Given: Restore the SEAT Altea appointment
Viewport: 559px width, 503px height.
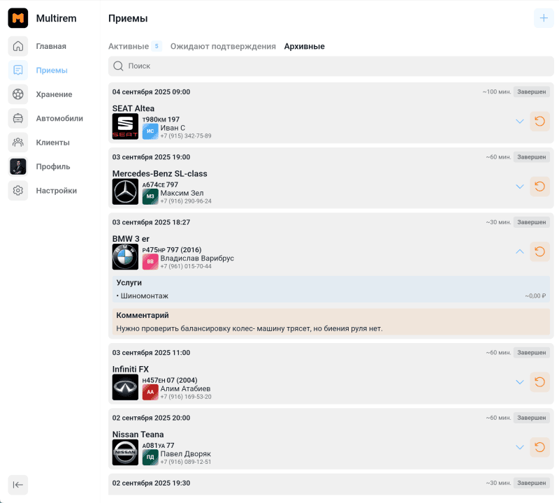Looking at the screenshot, I should pyautogui.click(x=539, y=122).
